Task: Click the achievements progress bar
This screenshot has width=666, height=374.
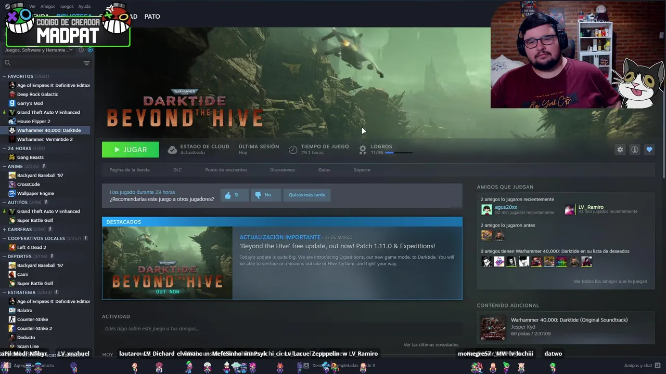Action: click(x=399, y=153)
